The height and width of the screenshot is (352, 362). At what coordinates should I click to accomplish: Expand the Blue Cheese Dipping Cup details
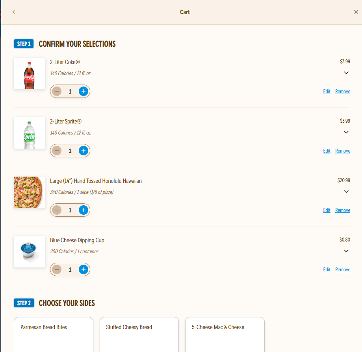coord(346,251)
